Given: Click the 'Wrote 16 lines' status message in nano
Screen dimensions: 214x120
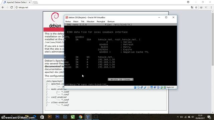Looking at the screenshot, I should coord(120,79).
